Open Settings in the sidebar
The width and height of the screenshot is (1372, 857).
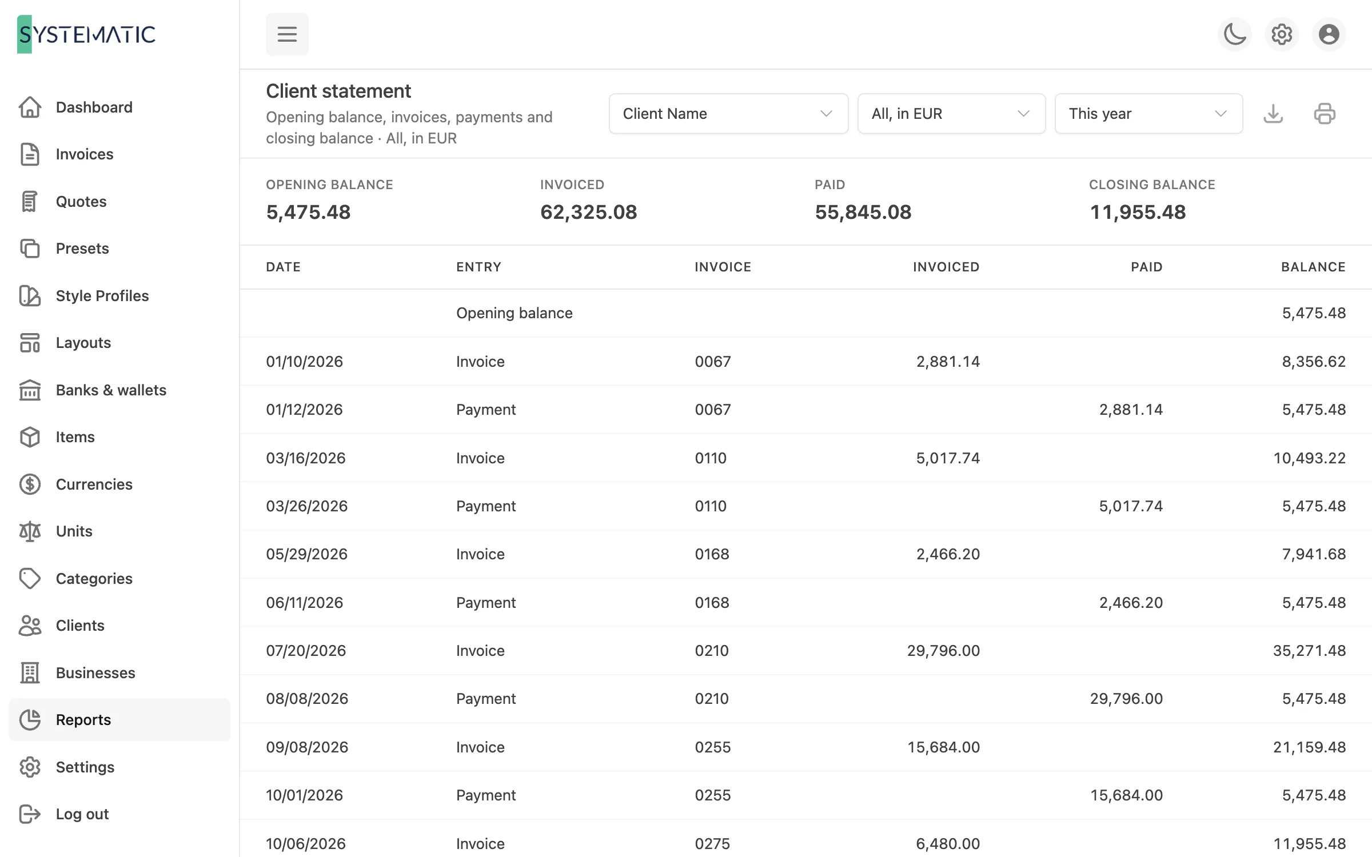[119, 767]
